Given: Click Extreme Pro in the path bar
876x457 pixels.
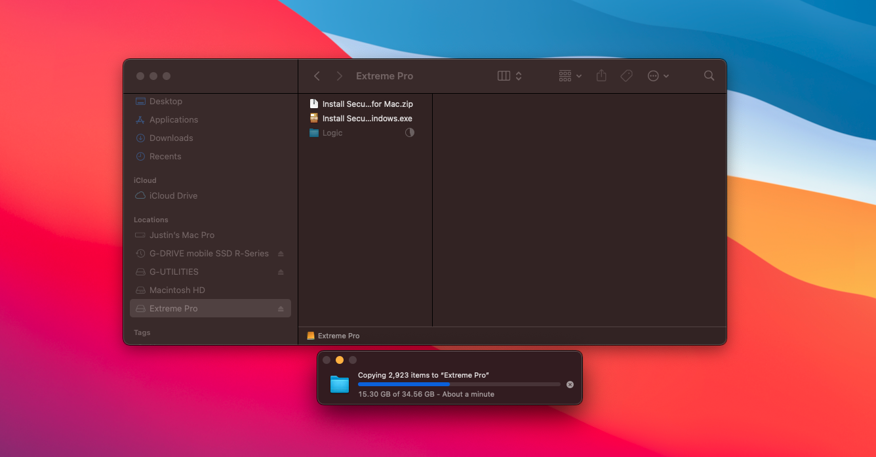Looking at the screenshot, I should coord(338,336).
